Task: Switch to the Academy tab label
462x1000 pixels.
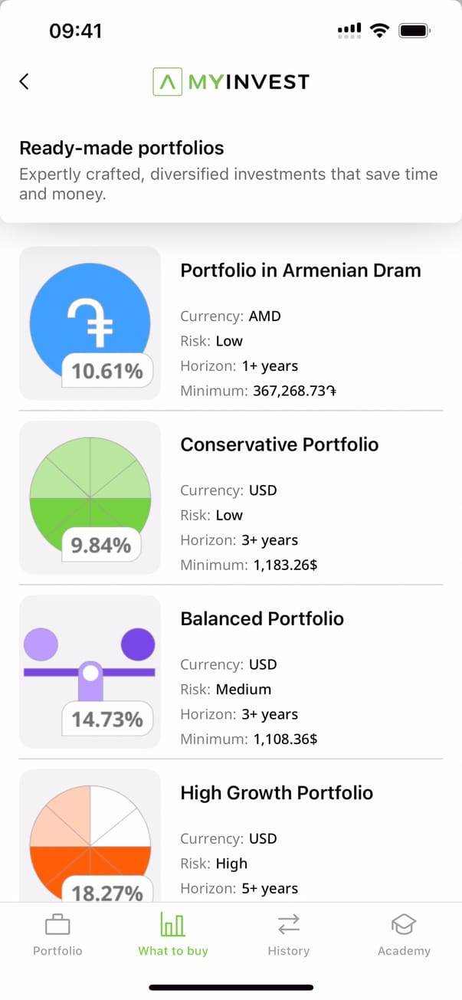Action: pos(404,951)
